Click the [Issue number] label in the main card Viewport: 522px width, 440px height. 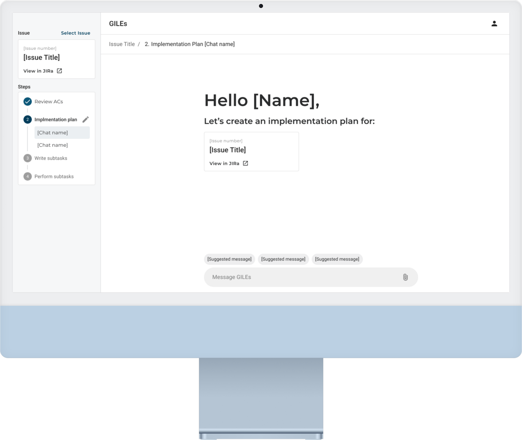(226, 141)
